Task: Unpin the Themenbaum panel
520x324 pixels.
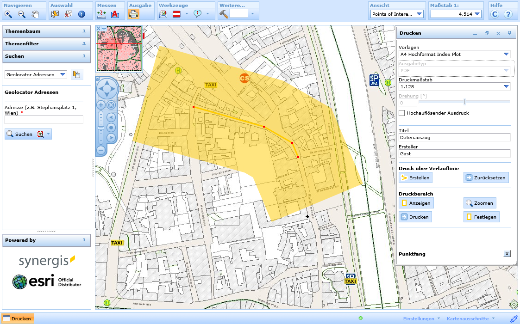Action: 84,31
